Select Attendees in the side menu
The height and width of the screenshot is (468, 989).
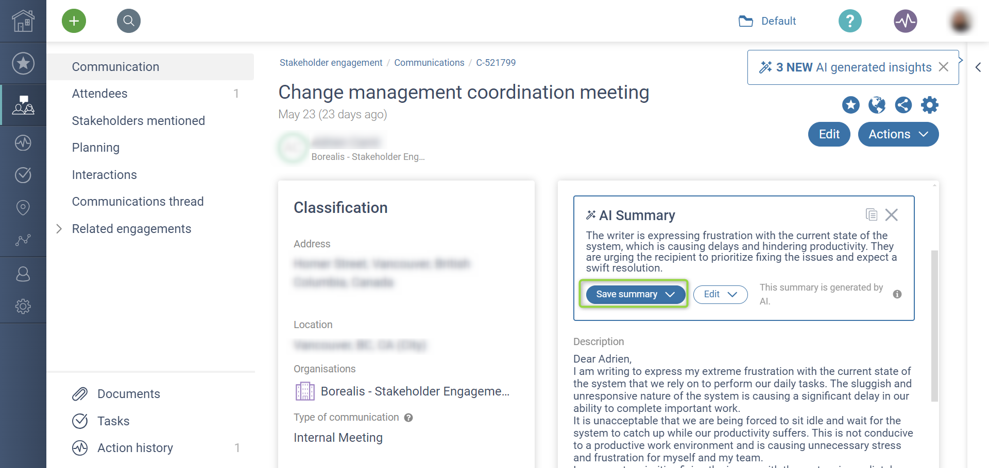[x=100, y=94]
